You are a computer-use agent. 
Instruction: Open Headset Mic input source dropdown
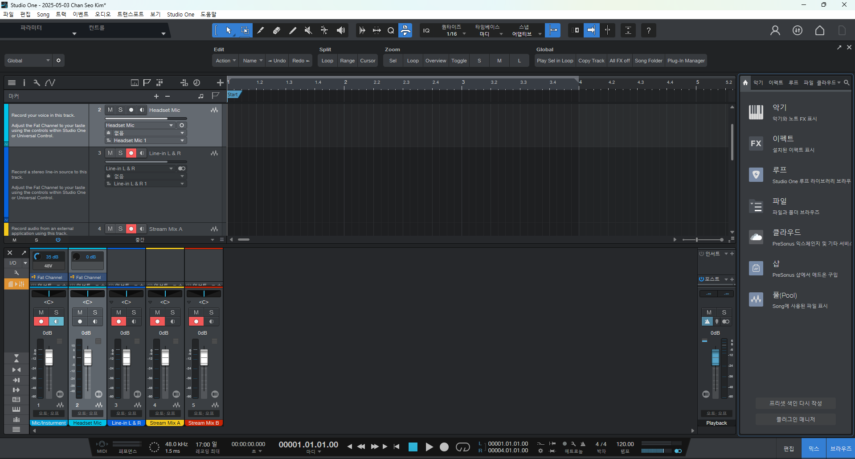point(140,125)
